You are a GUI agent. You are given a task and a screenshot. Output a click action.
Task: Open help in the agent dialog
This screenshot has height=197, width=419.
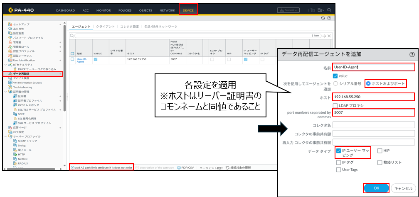(x=412, y=54)
